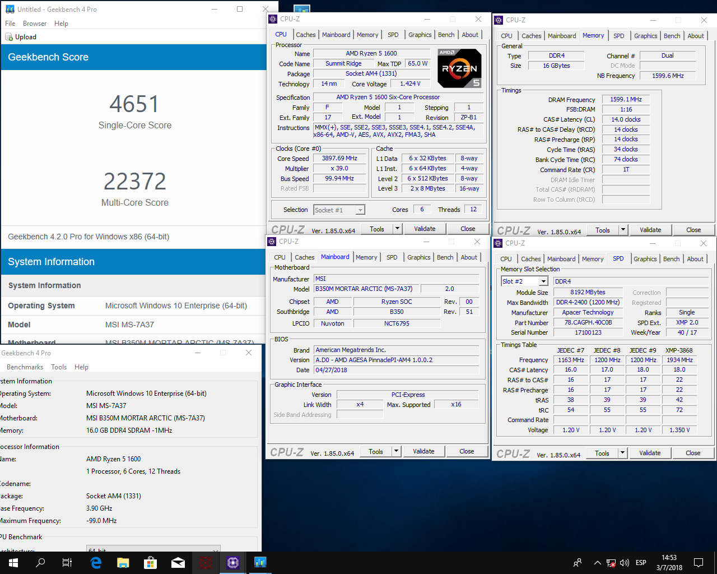Switch to Caches tab in CPU window
Viewport: 717px width, 574px height.
click(306, 35)
